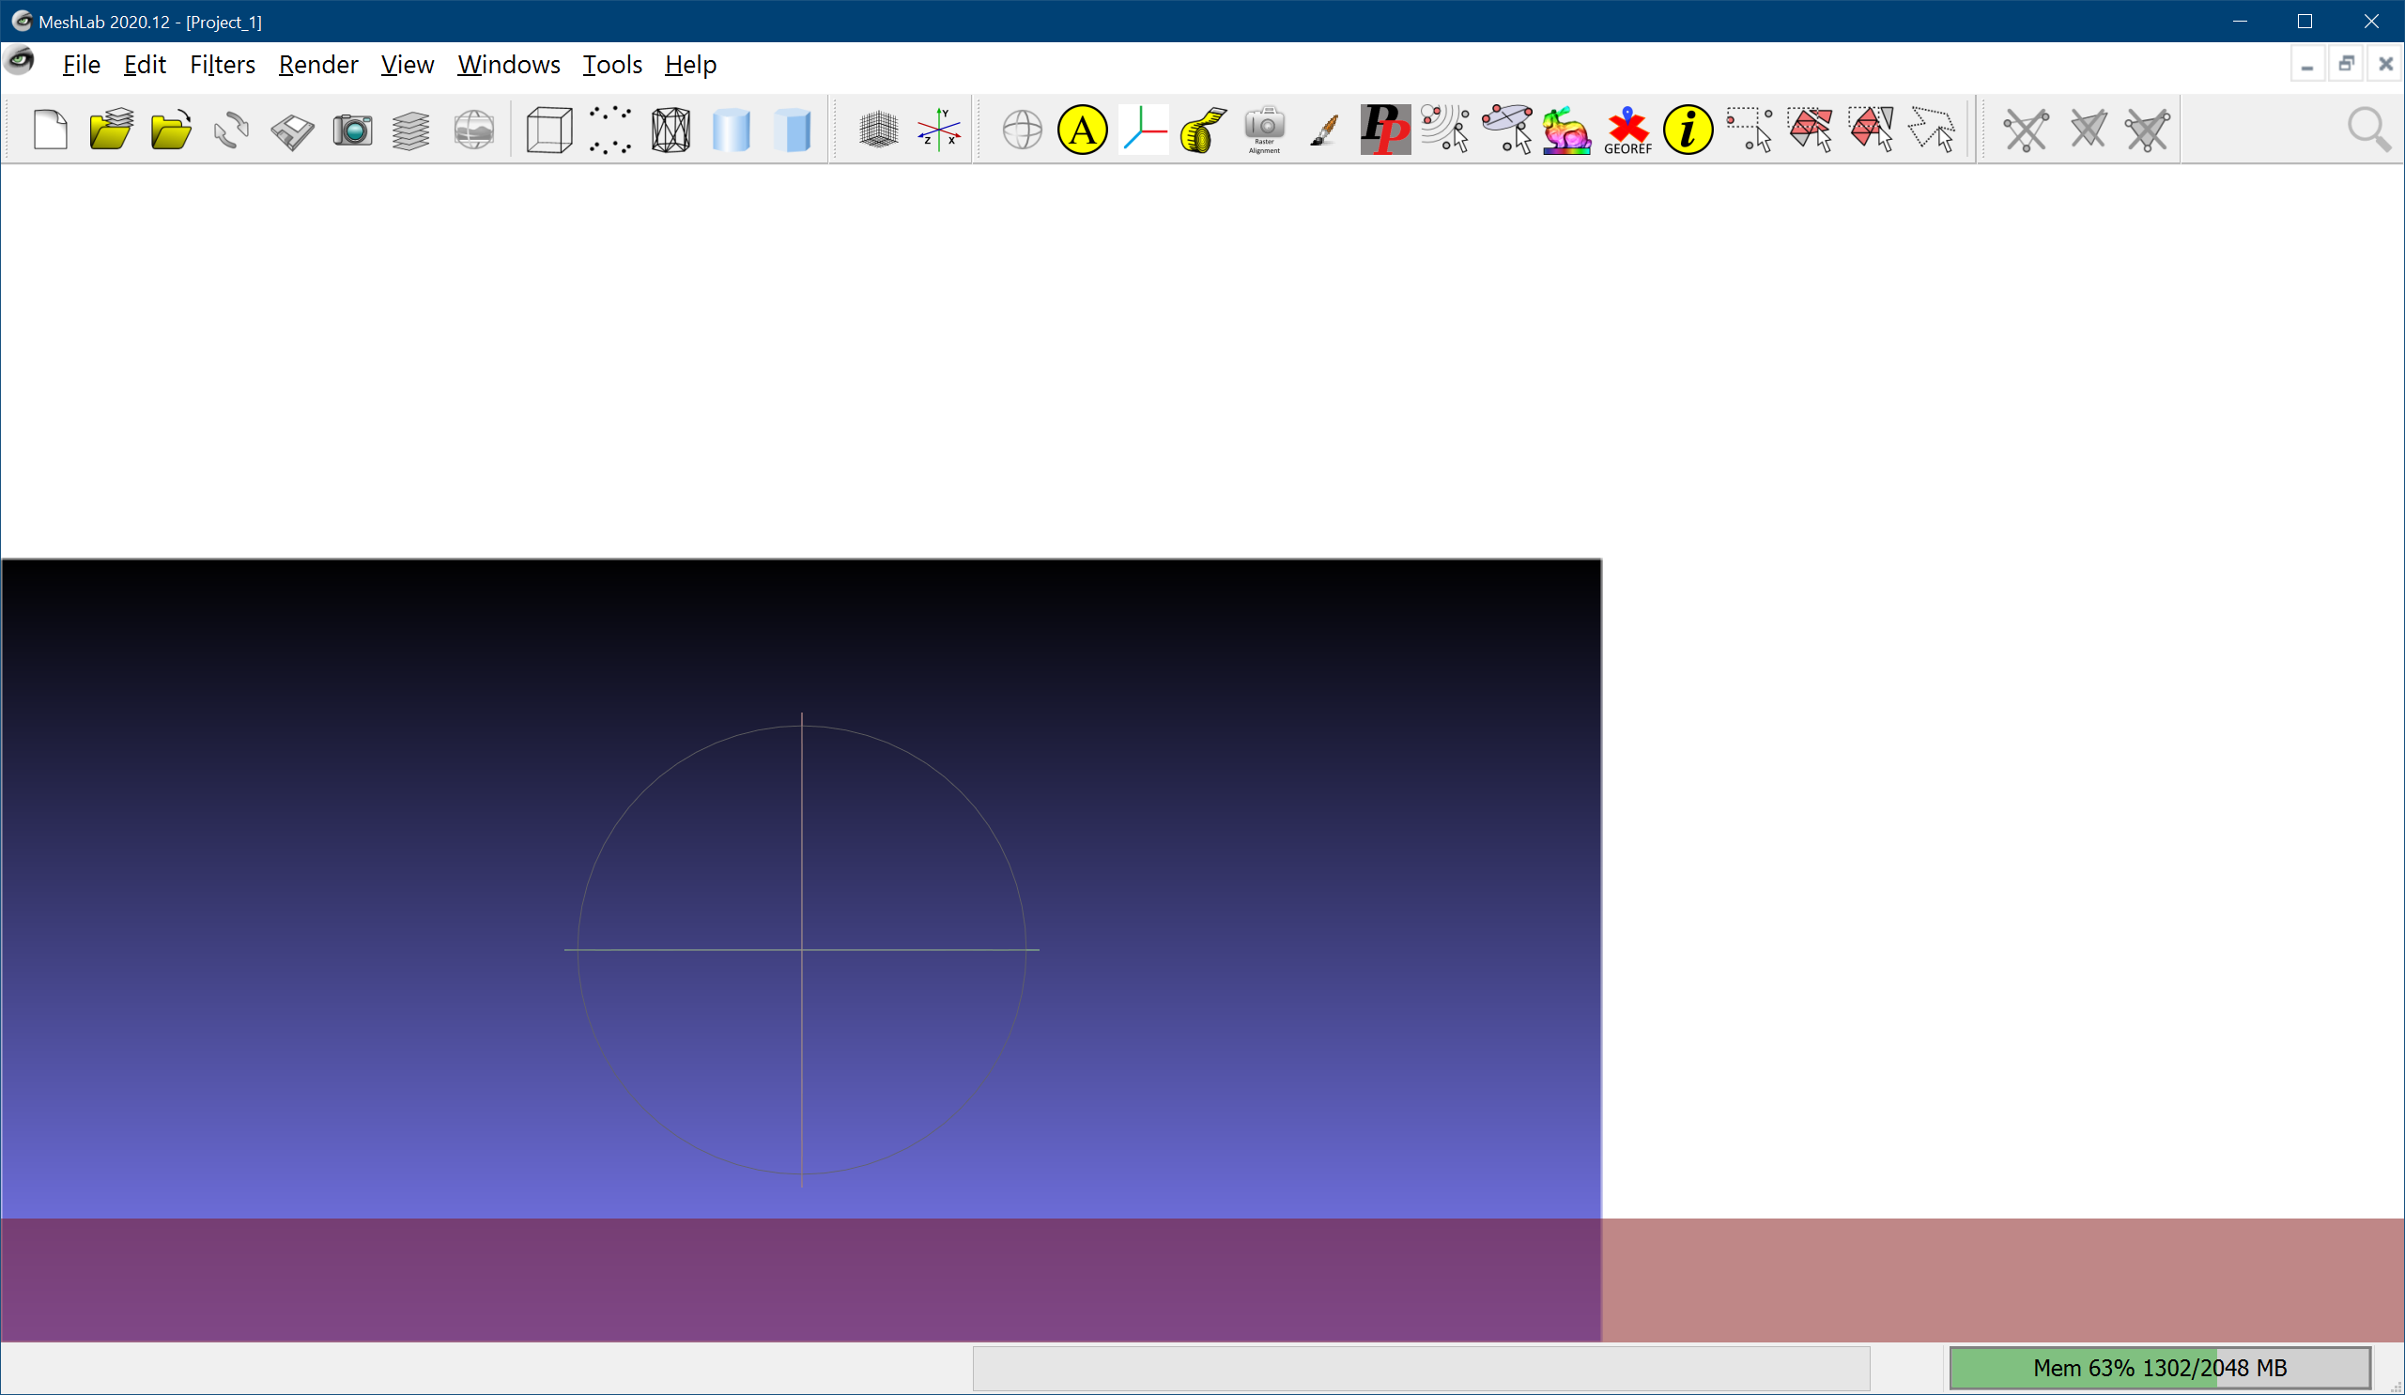This screenshot has width=2405, height=1395.
Task: Select faces in a rectangular region
Action: click(x=1811, y=129)
